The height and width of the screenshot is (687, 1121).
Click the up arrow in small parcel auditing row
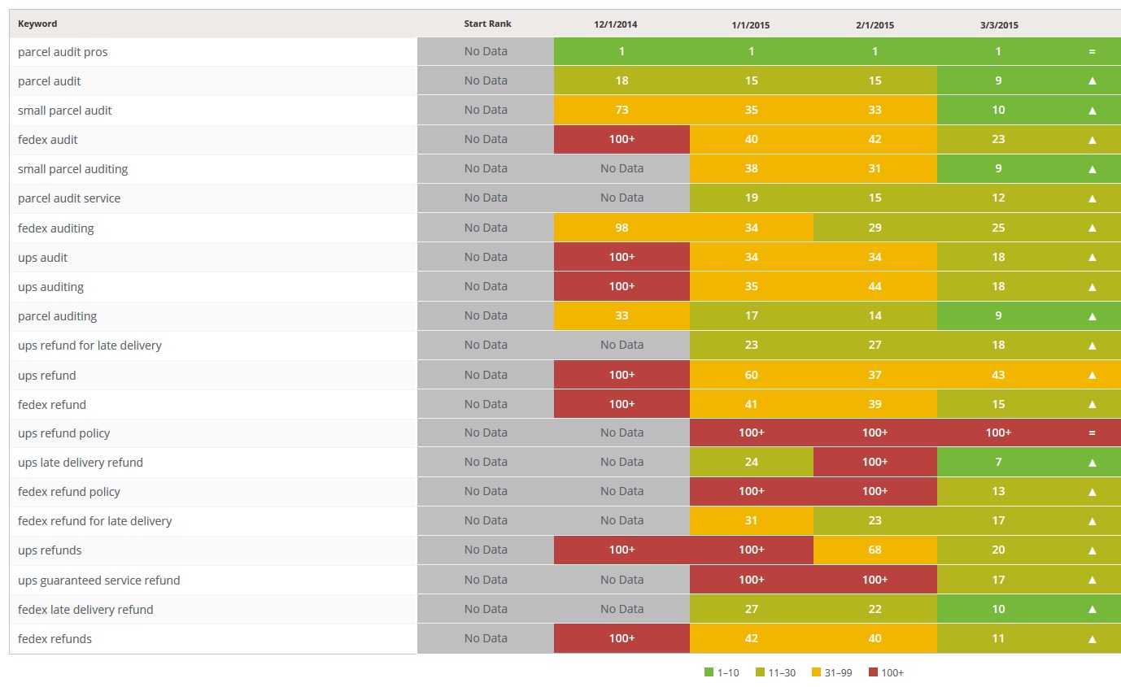(x=1092, y=168)
